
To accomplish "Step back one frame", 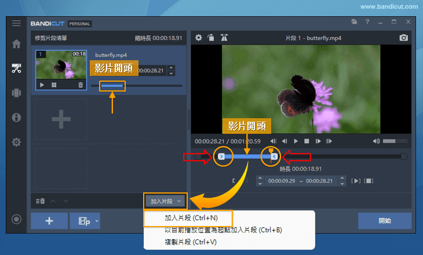I will 285,141.
